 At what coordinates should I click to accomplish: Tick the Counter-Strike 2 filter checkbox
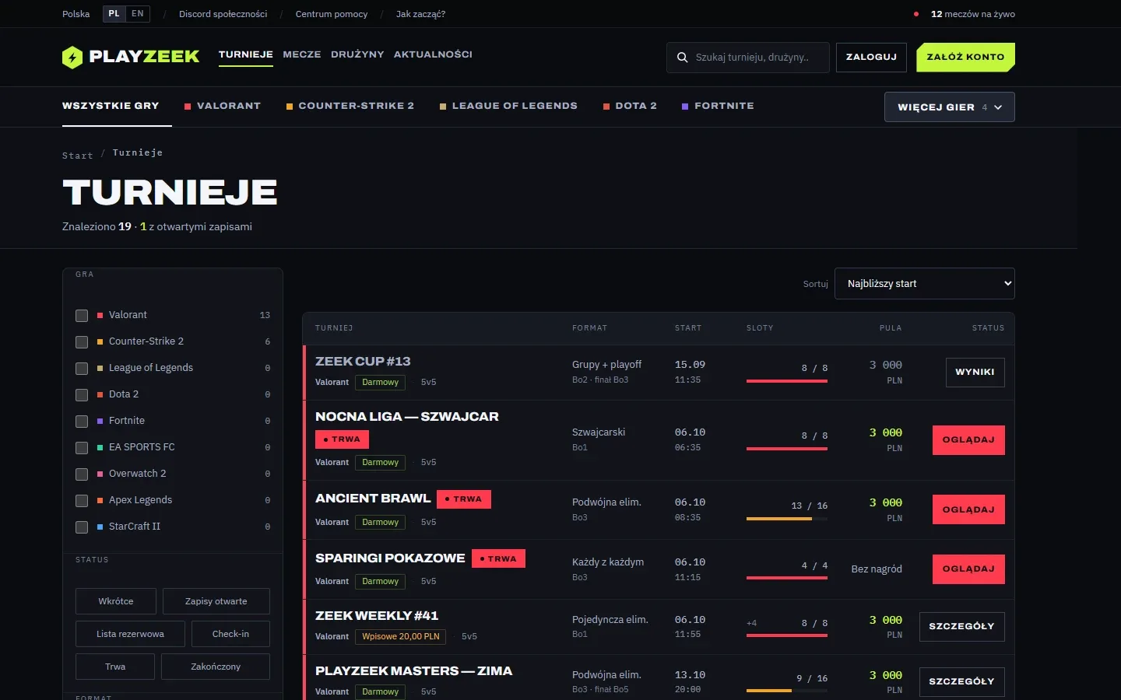(x=82, y=342)
